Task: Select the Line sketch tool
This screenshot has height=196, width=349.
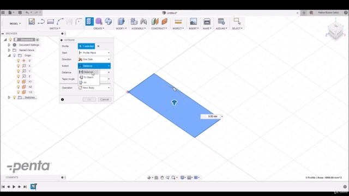Action: click(x=41, y=22)
